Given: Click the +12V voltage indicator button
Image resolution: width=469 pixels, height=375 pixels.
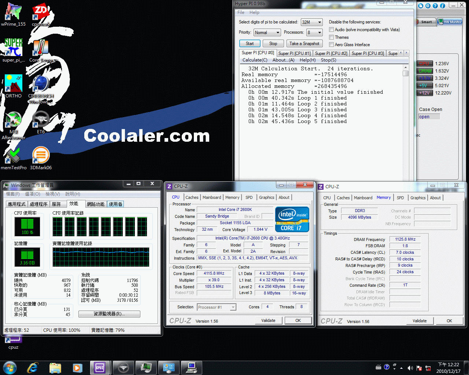Looking at the screenshot, I should (425, 93).
